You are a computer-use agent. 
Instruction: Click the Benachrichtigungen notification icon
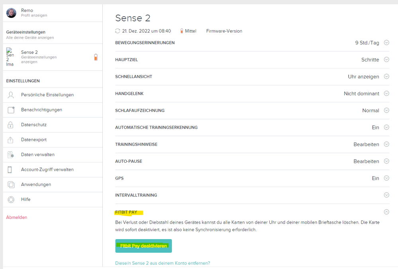tap(11, 110)
